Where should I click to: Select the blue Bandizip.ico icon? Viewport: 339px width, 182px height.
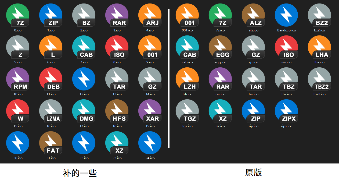[x=286, y=15]
